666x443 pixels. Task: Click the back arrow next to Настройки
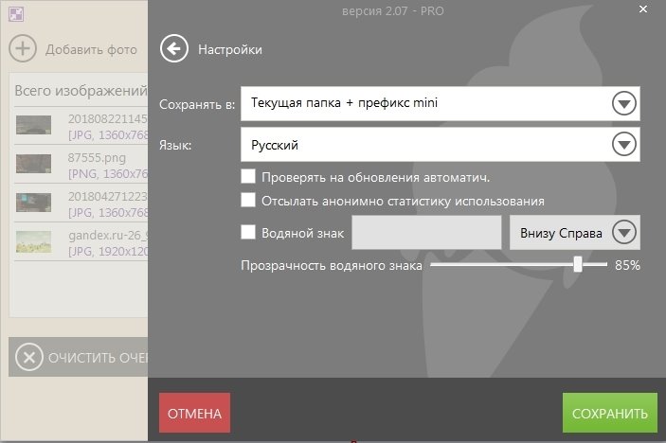point(173,49)
